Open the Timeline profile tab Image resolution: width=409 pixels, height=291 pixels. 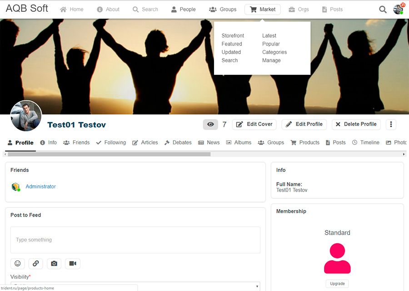coord(365,143)
